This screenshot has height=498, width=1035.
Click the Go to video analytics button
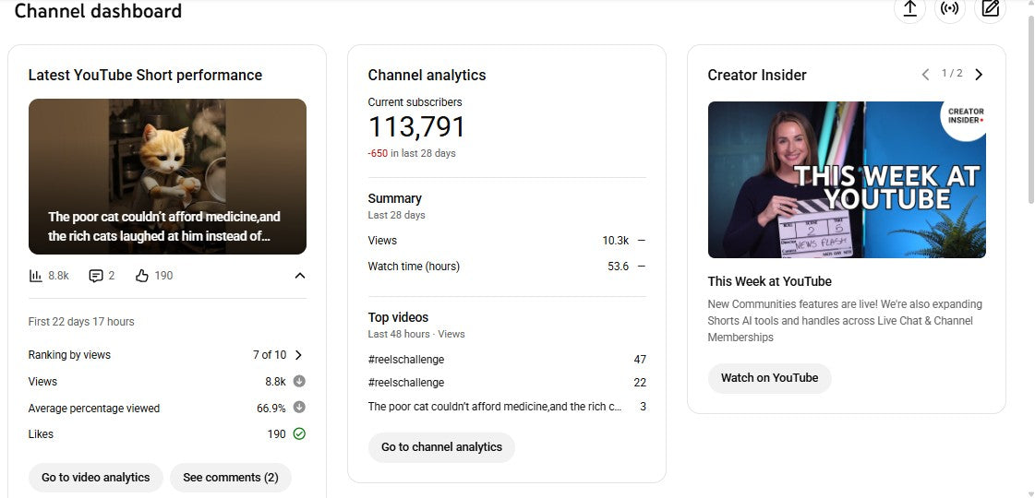click(96, 478)
